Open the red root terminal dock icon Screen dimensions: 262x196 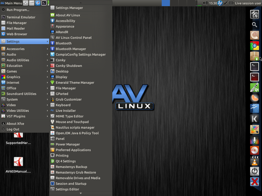click(255, 77)
